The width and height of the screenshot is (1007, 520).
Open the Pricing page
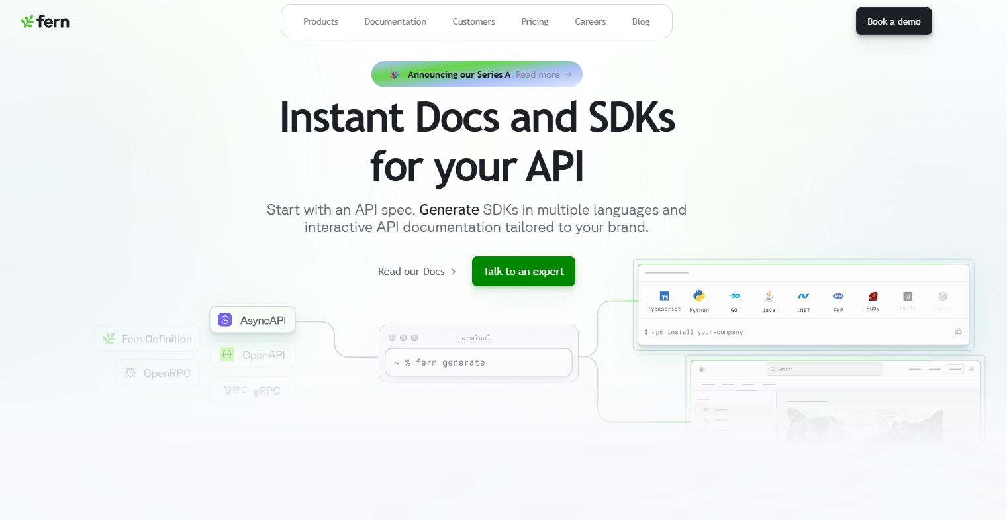click(x=535, y=21)
